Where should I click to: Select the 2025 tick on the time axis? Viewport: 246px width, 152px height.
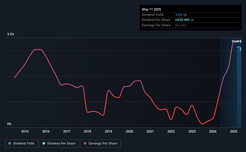tap(234, 131)
